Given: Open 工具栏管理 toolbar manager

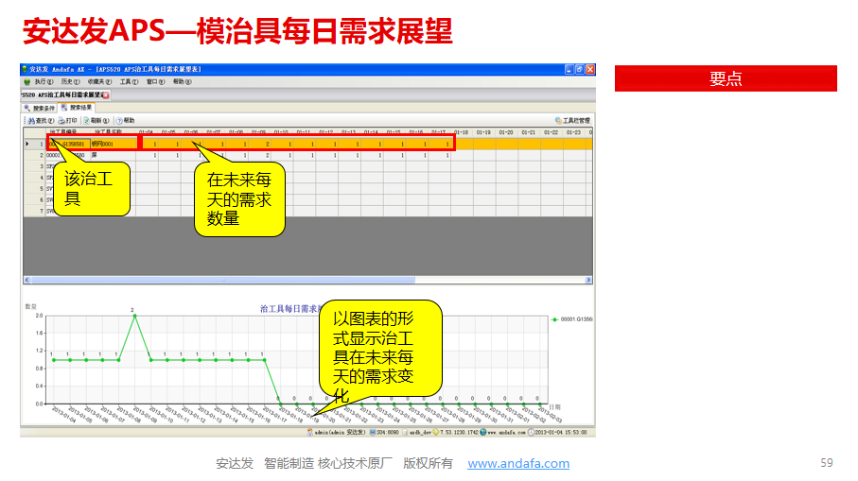Looking at the screenshot, I should pyautogui.click(x=572, y=121).
